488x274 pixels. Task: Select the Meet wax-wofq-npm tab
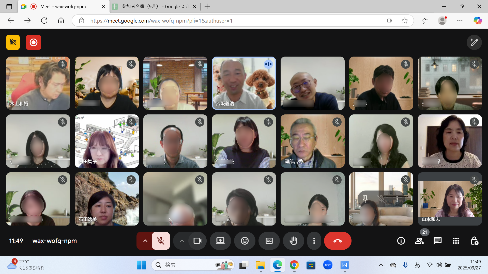[x=63, y=7]
